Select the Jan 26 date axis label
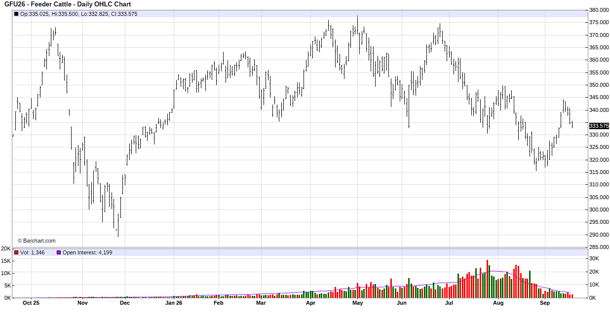 click(x=174, y=303)
